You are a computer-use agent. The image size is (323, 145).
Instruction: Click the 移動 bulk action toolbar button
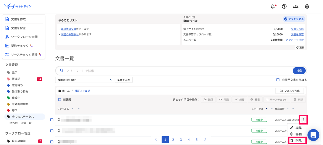click(255, 100)
